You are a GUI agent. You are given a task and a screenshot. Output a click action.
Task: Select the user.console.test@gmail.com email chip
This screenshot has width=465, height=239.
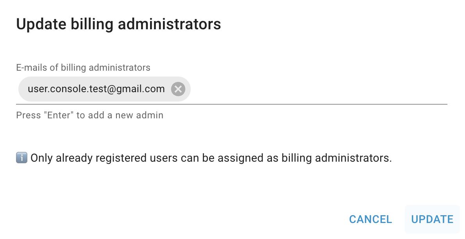coord(96,89)
